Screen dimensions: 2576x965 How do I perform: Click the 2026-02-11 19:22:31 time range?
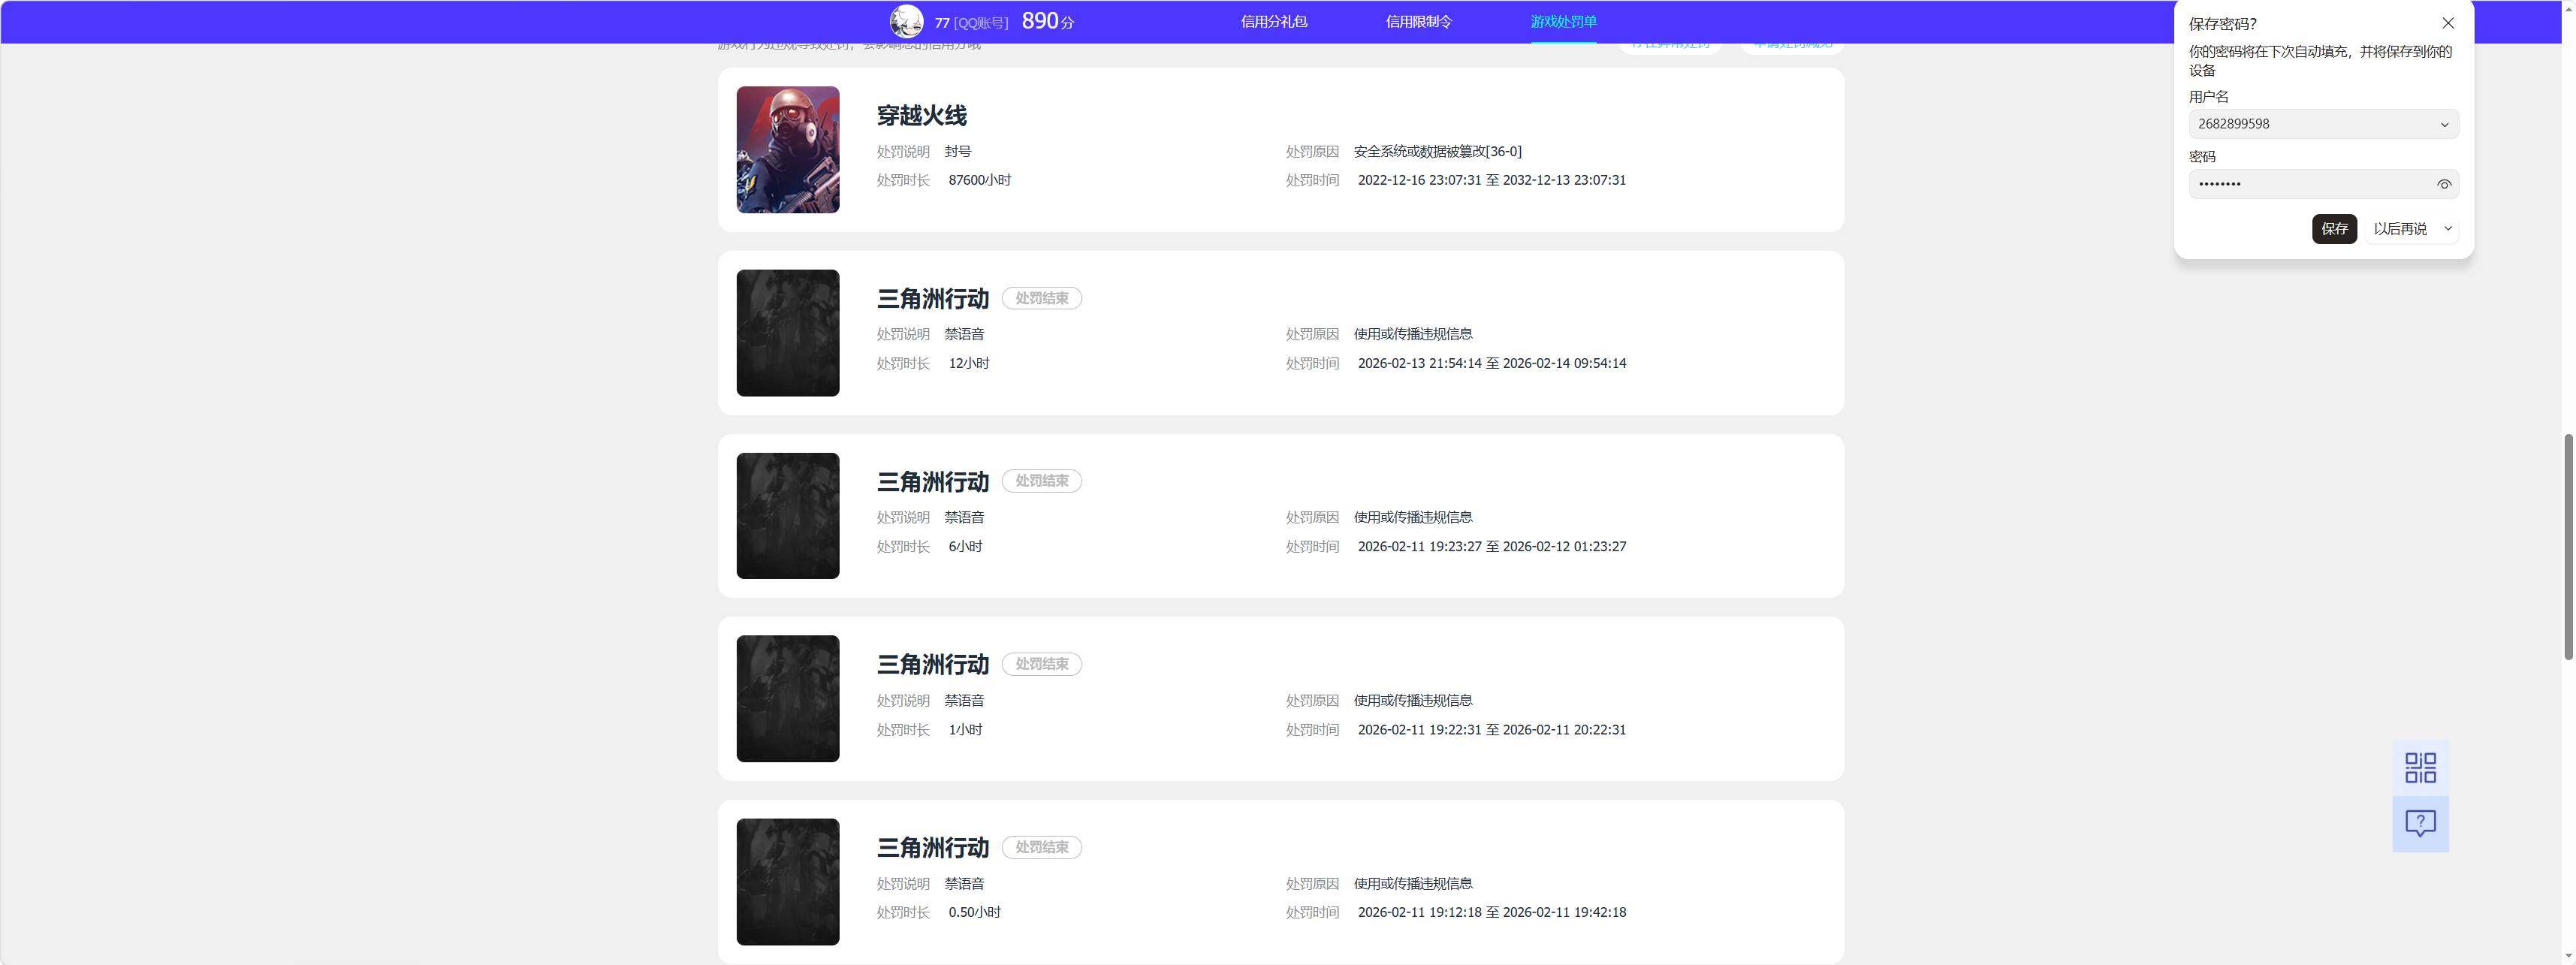pyautogui.click(x=1491, y=730)
